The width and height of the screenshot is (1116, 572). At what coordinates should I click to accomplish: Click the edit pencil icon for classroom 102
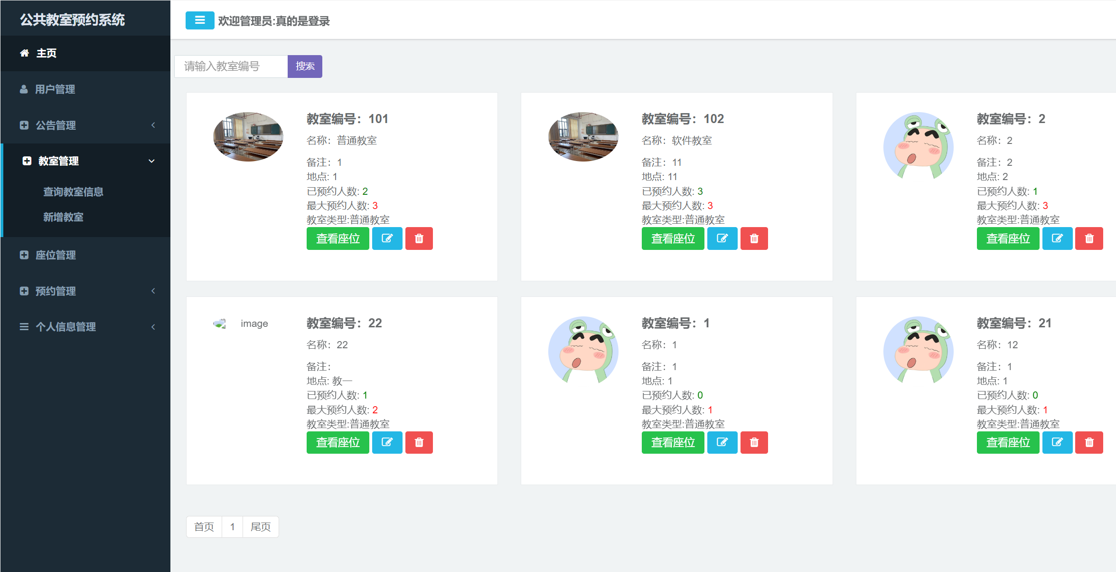coord(722,238)
